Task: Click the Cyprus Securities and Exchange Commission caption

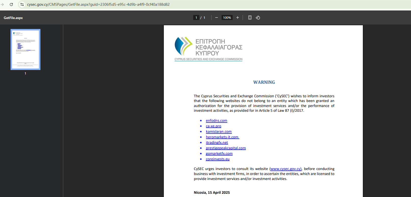Action: [209, 59]
